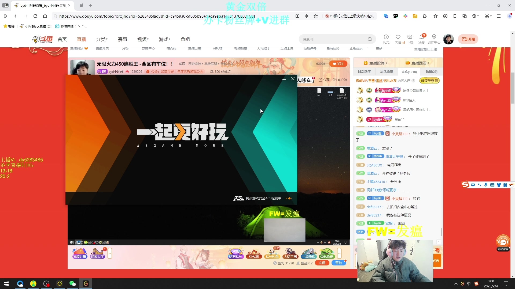Click the user avatar in Douyu header
This screenshot has width=515, height=289.
pyautogui.click(x=448, y=39)
